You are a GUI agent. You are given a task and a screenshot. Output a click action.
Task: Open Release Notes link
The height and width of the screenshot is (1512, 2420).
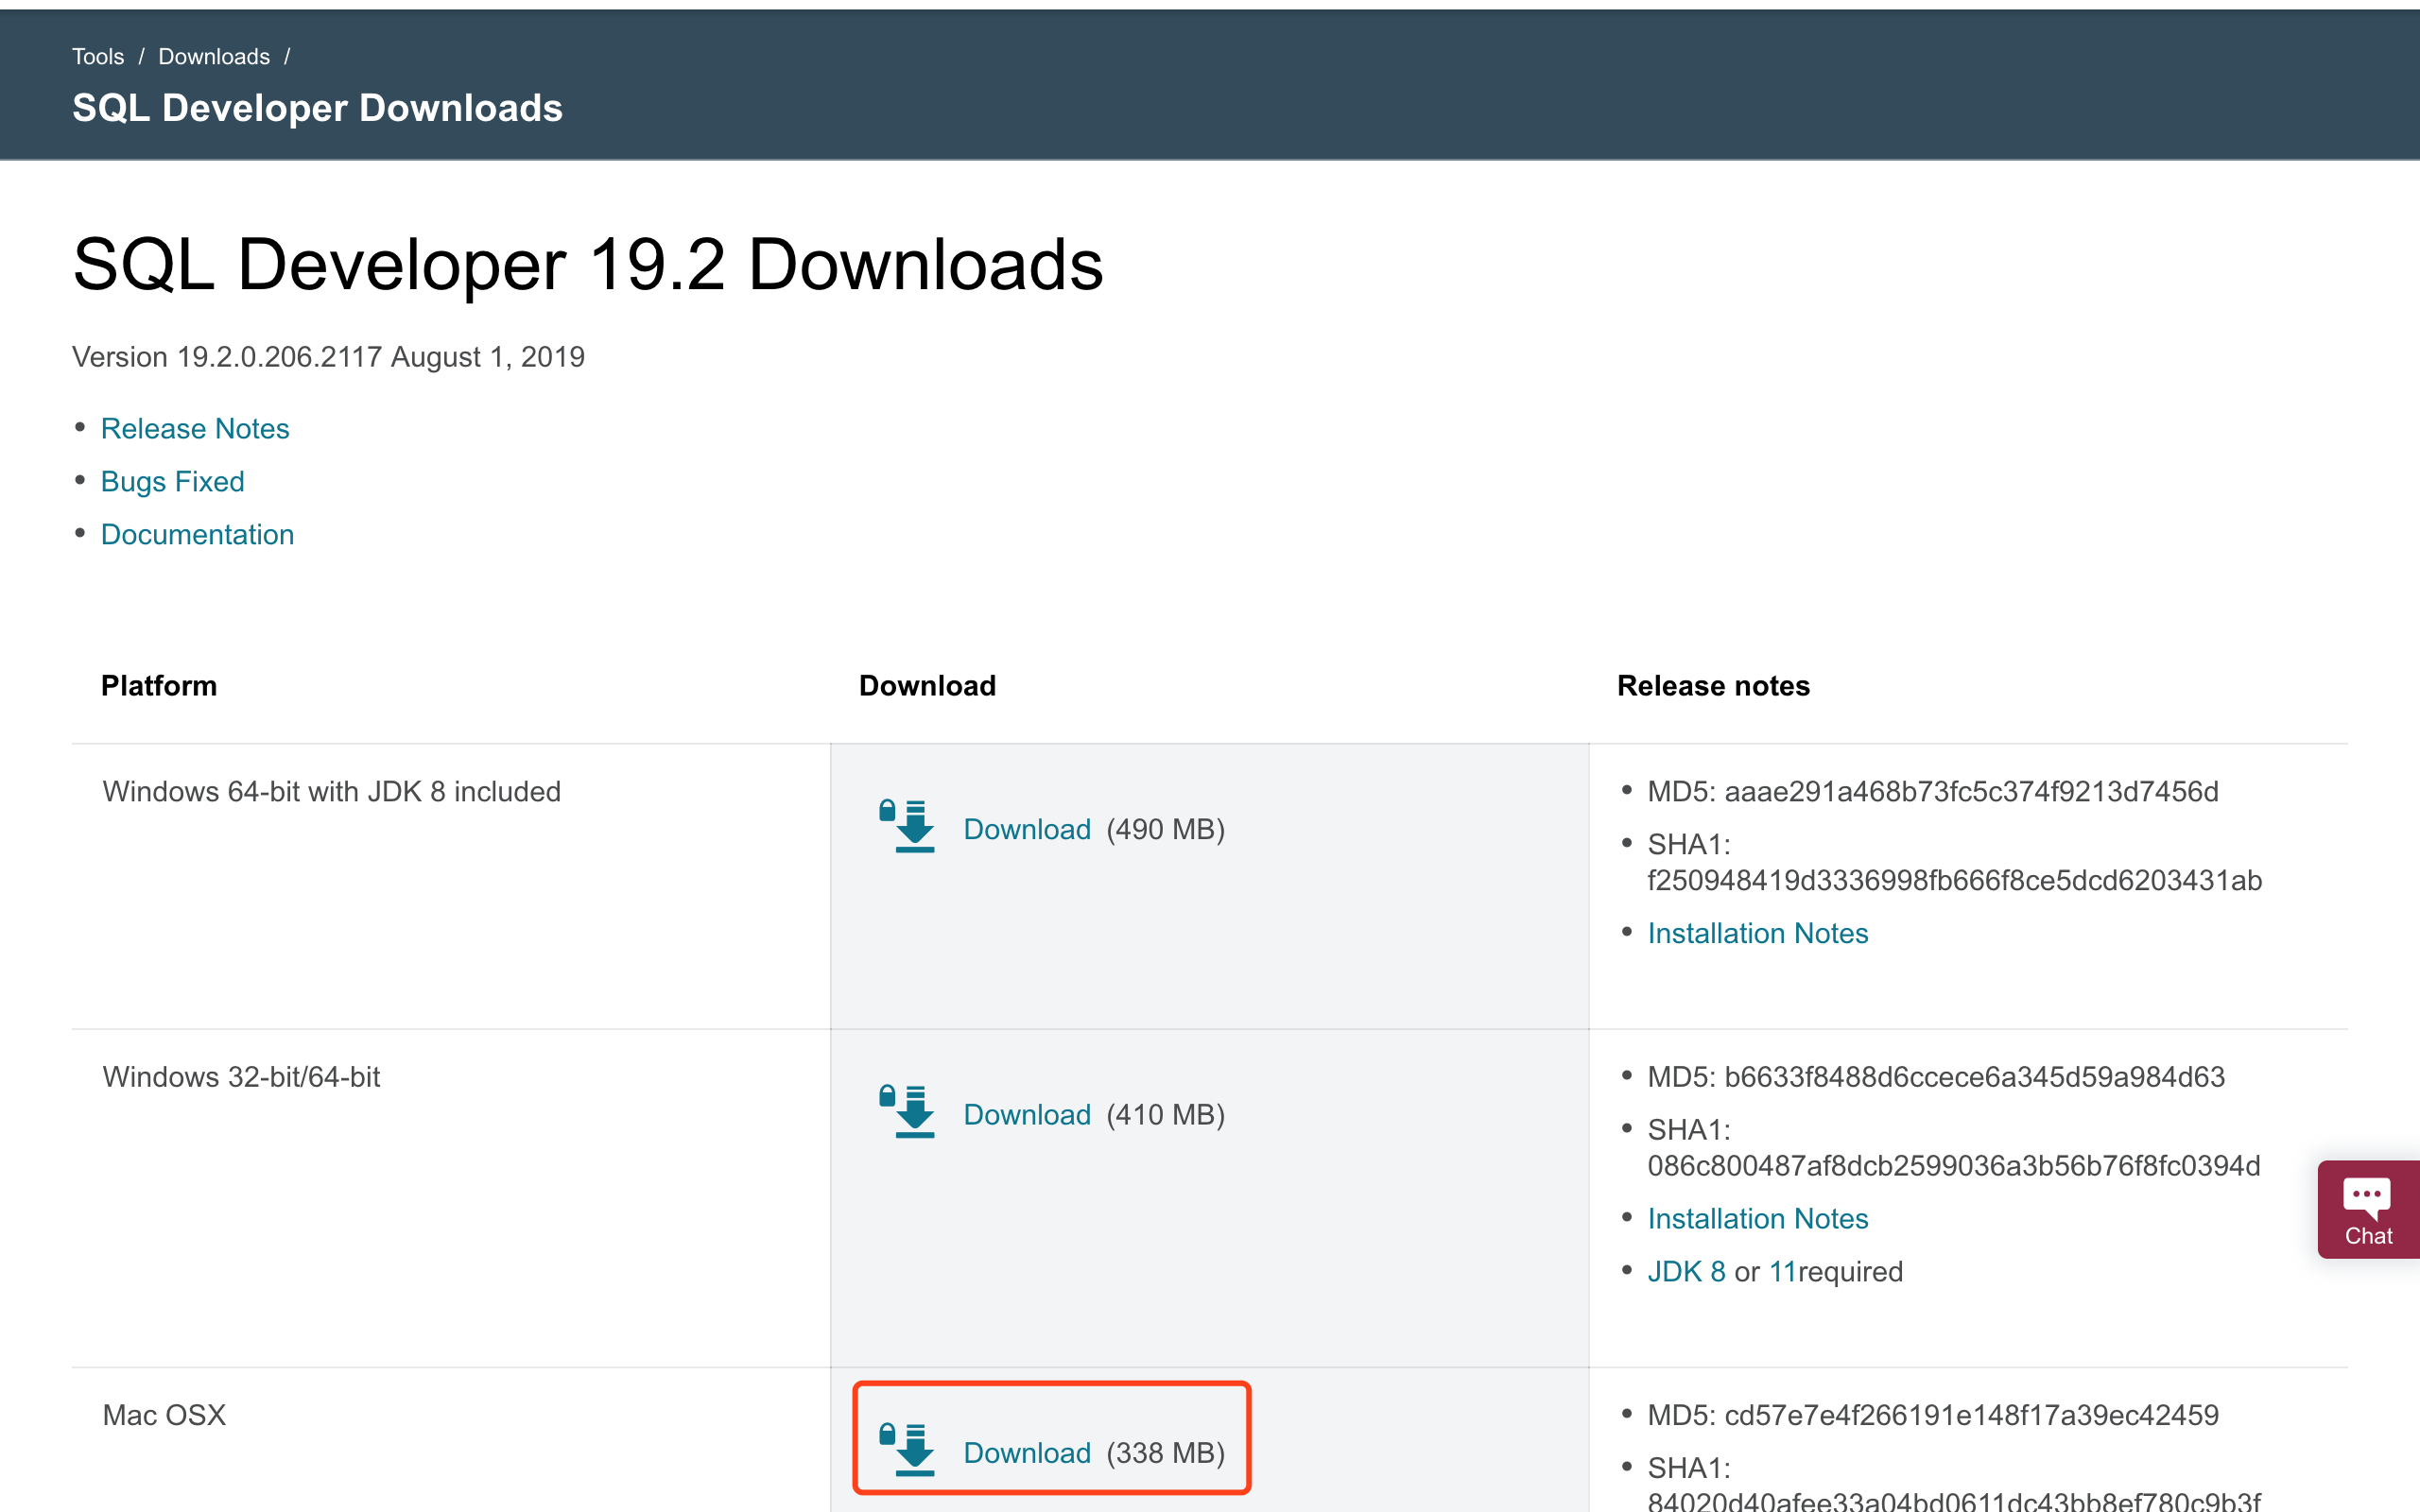[x=194, y=427]
